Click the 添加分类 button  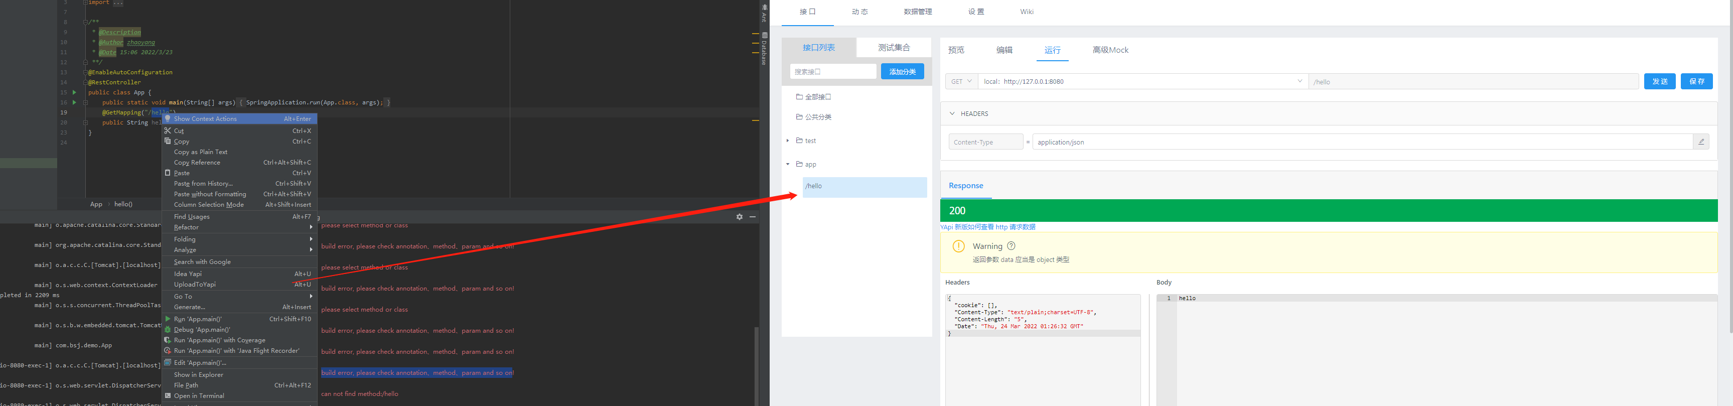(902, 71)
